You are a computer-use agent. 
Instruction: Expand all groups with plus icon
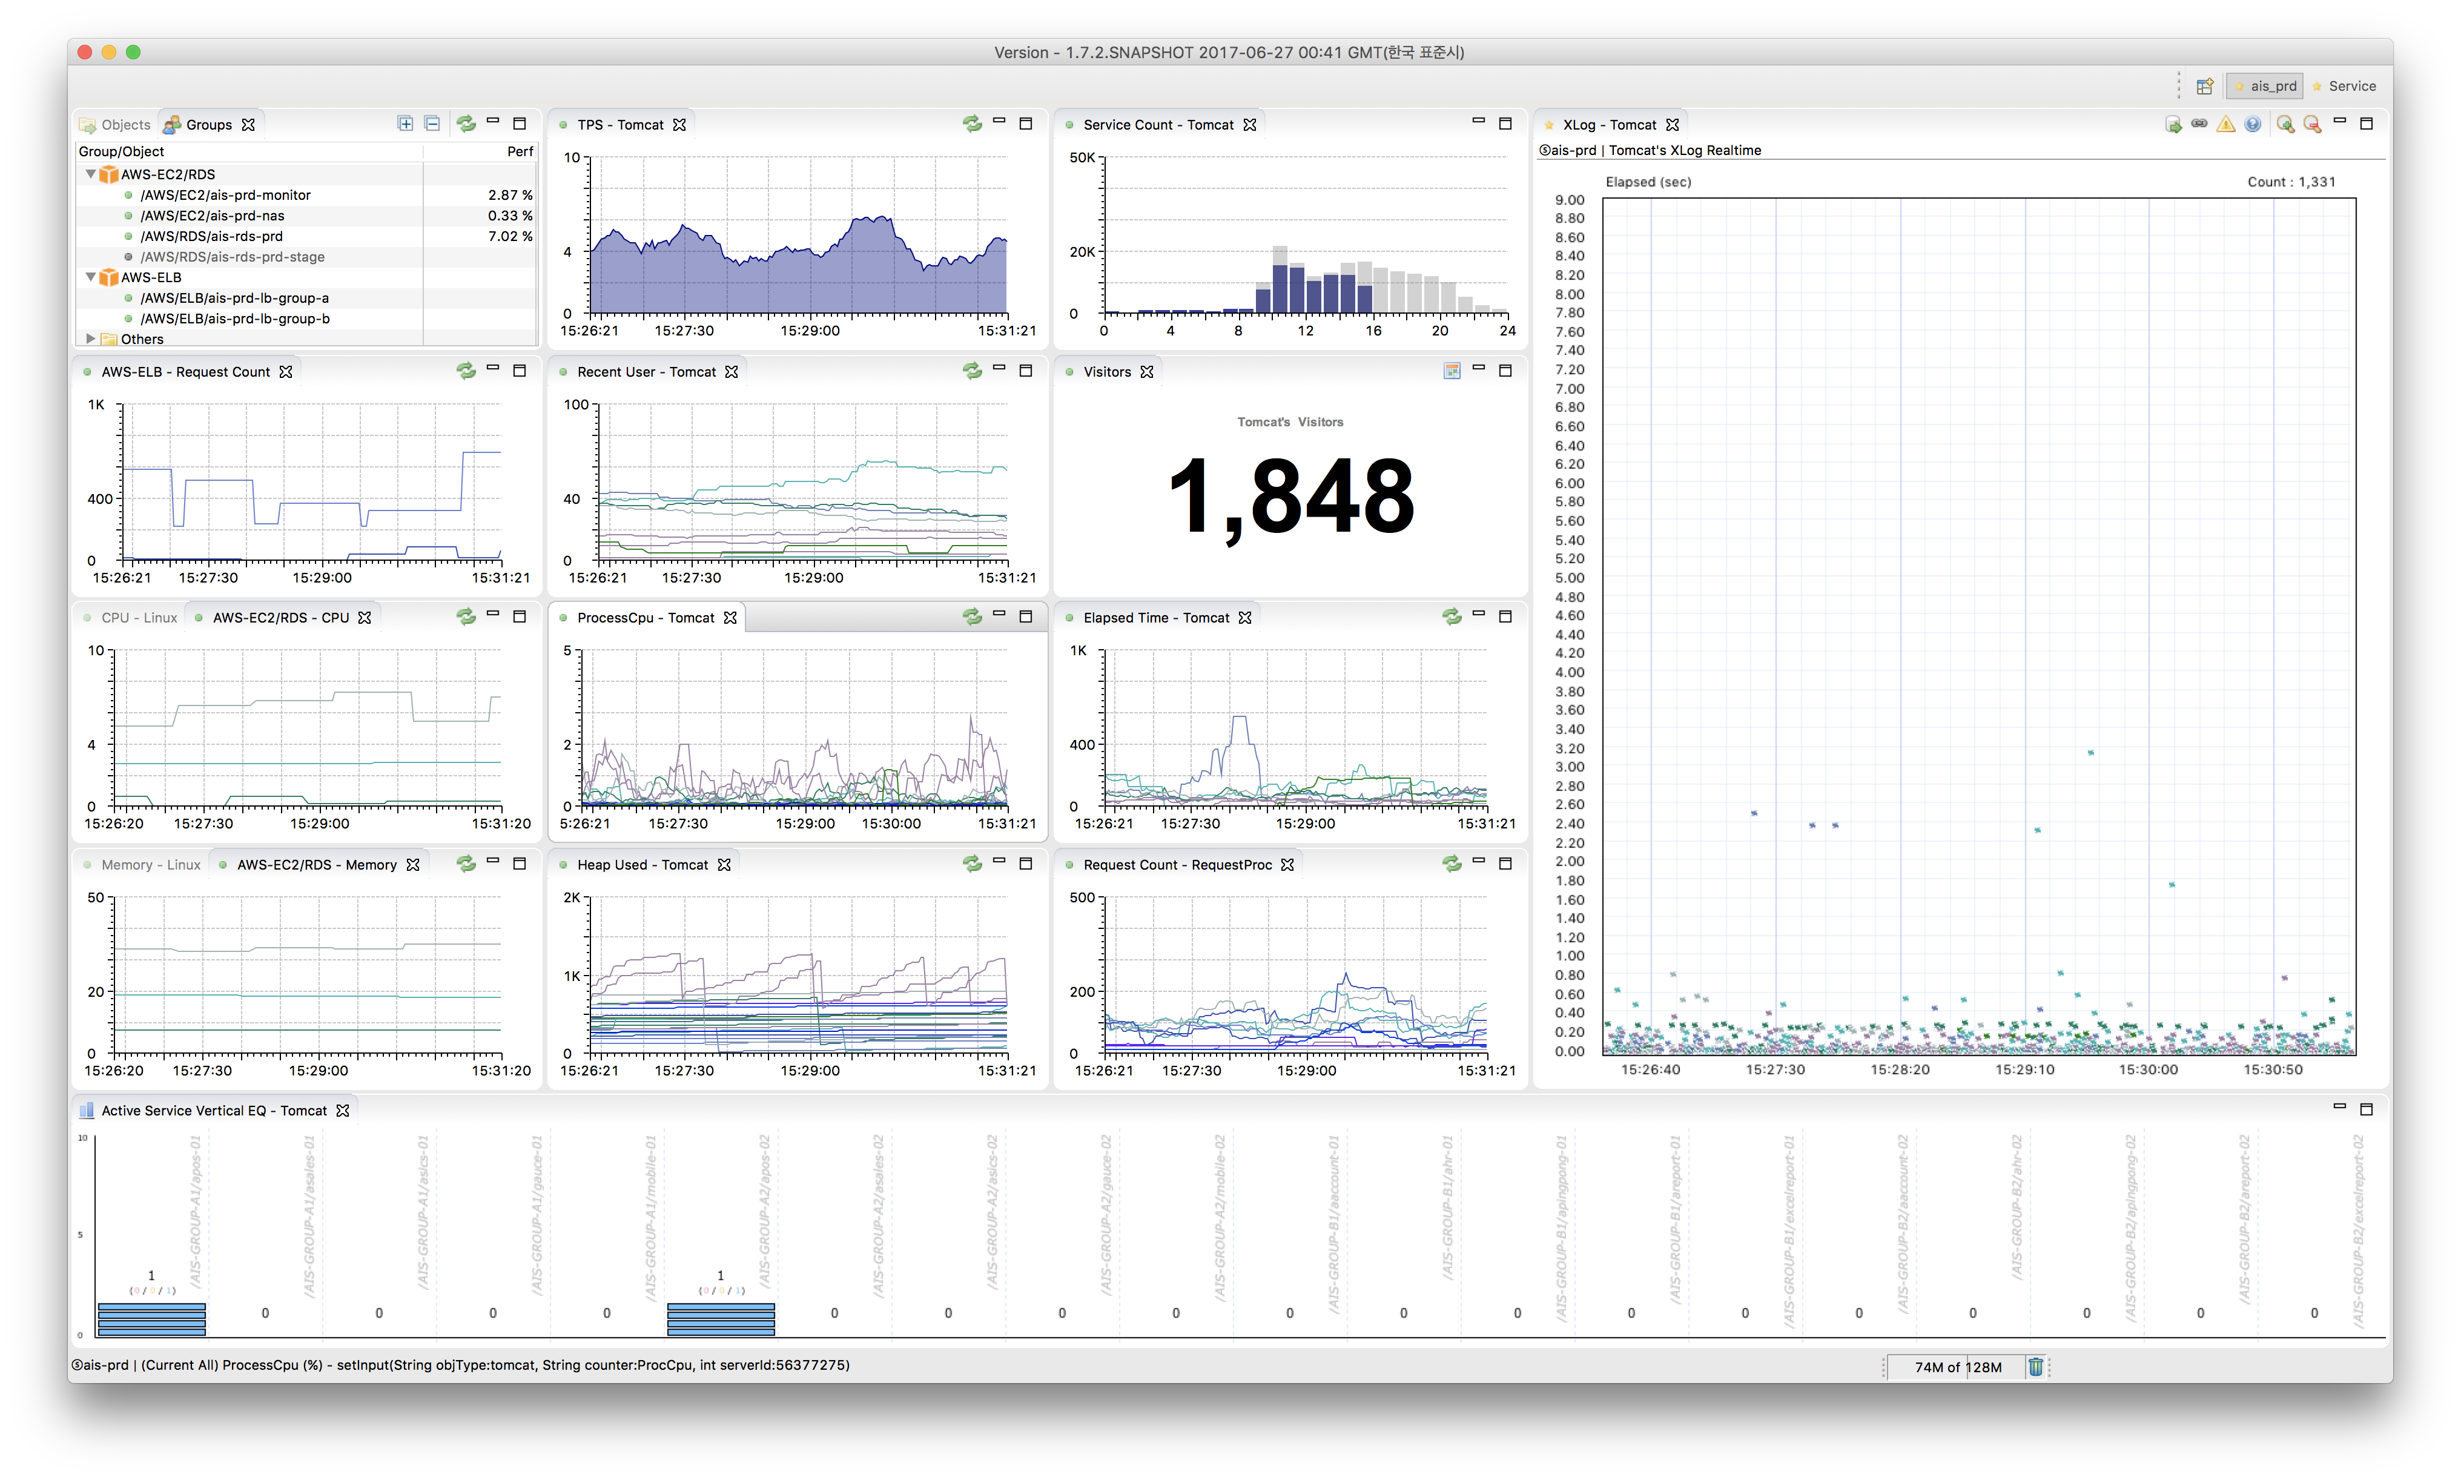[405, 124]
